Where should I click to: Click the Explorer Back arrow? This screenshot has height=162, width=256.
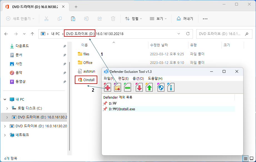(x=6, y=34)
